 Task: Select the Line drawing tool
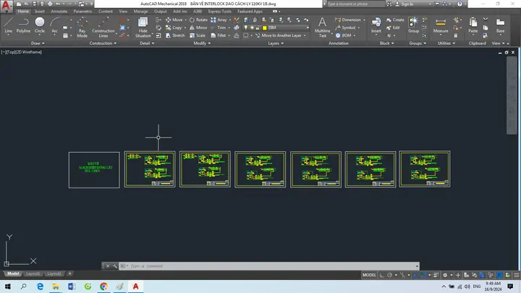(x=8, y=25)
